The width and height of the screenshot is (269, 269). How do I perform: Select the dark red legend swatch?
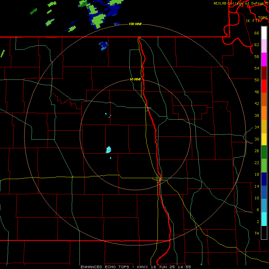tap(264, 73)
